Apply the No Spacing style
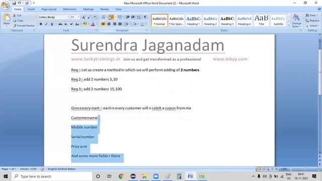Viewport: 322px width, 181px height. pyautogui.click(x=176, y=21)
